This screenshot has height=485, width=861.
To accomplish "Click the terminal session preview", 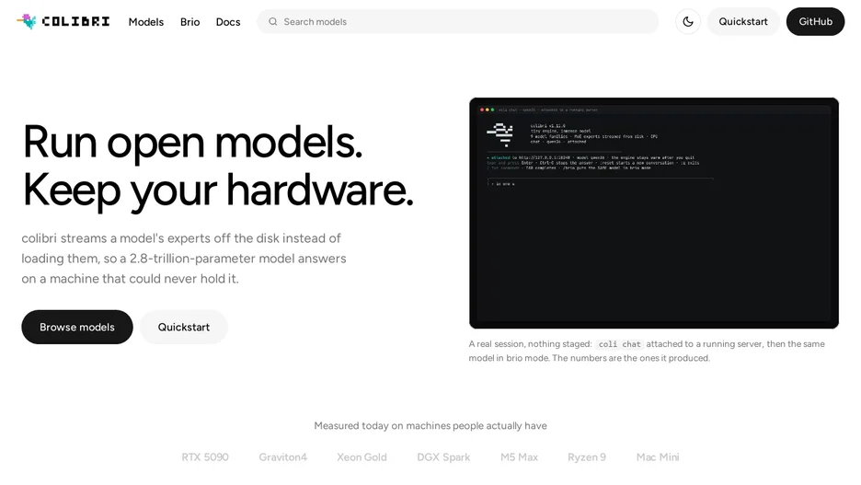I will (x=653, y=214).
